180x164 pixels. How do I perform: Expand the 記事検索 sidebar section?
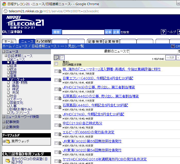pyautogui.click(x=4, y=122)
